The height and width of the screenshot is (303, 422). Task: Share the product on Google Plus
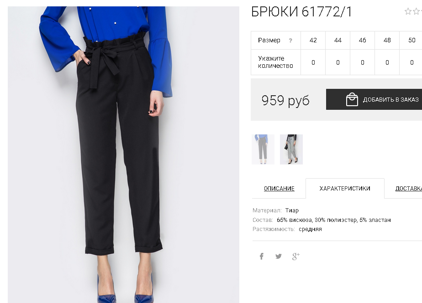tap(296, 256)
